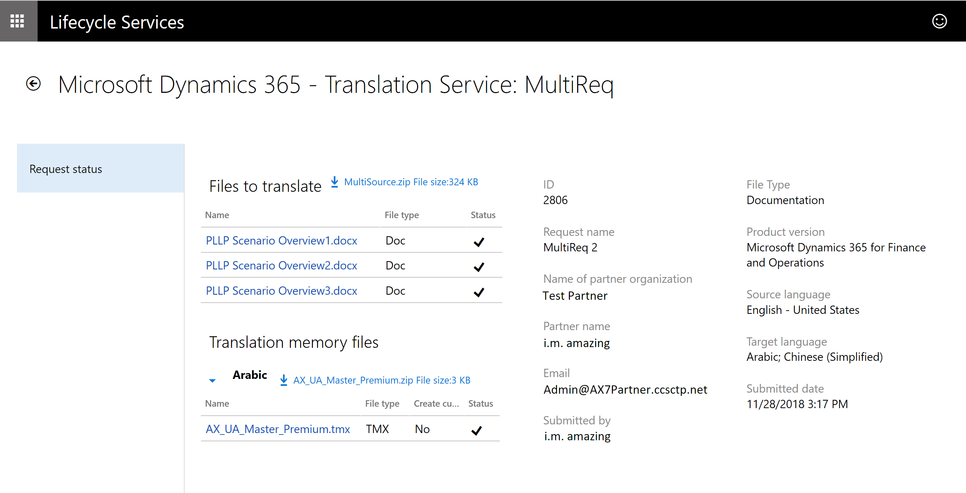
Task: Click Lifecycle Services header title
Action: point(117,22)
